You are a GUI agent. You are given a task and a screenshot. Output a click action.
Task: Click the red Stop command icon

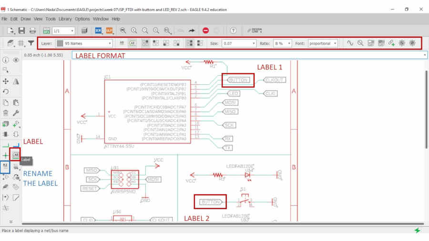point(206,30)
